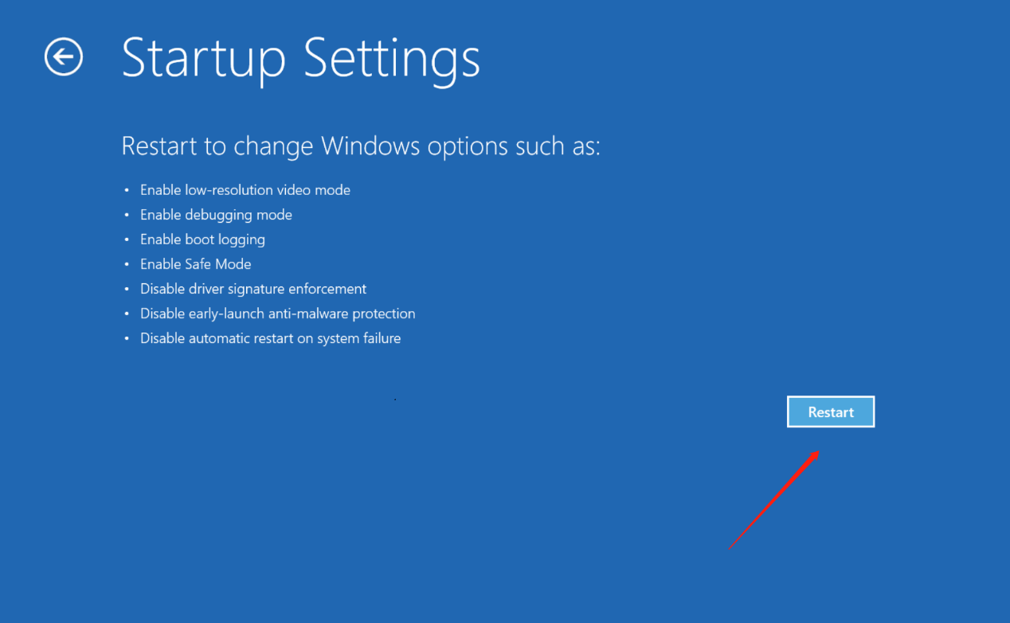Screen dimensions: 1010x623
Task: Click the small black dot mid-screen
Action: (x=395, y=399)
